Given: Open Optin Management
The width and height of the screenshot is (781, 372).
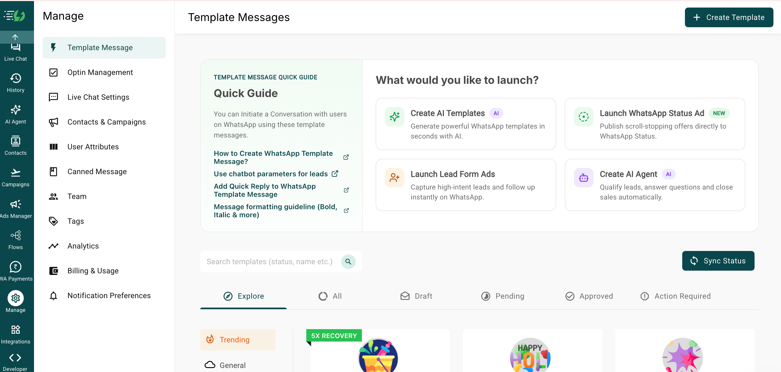Looking at the screenshot, I should pos(104,73).
